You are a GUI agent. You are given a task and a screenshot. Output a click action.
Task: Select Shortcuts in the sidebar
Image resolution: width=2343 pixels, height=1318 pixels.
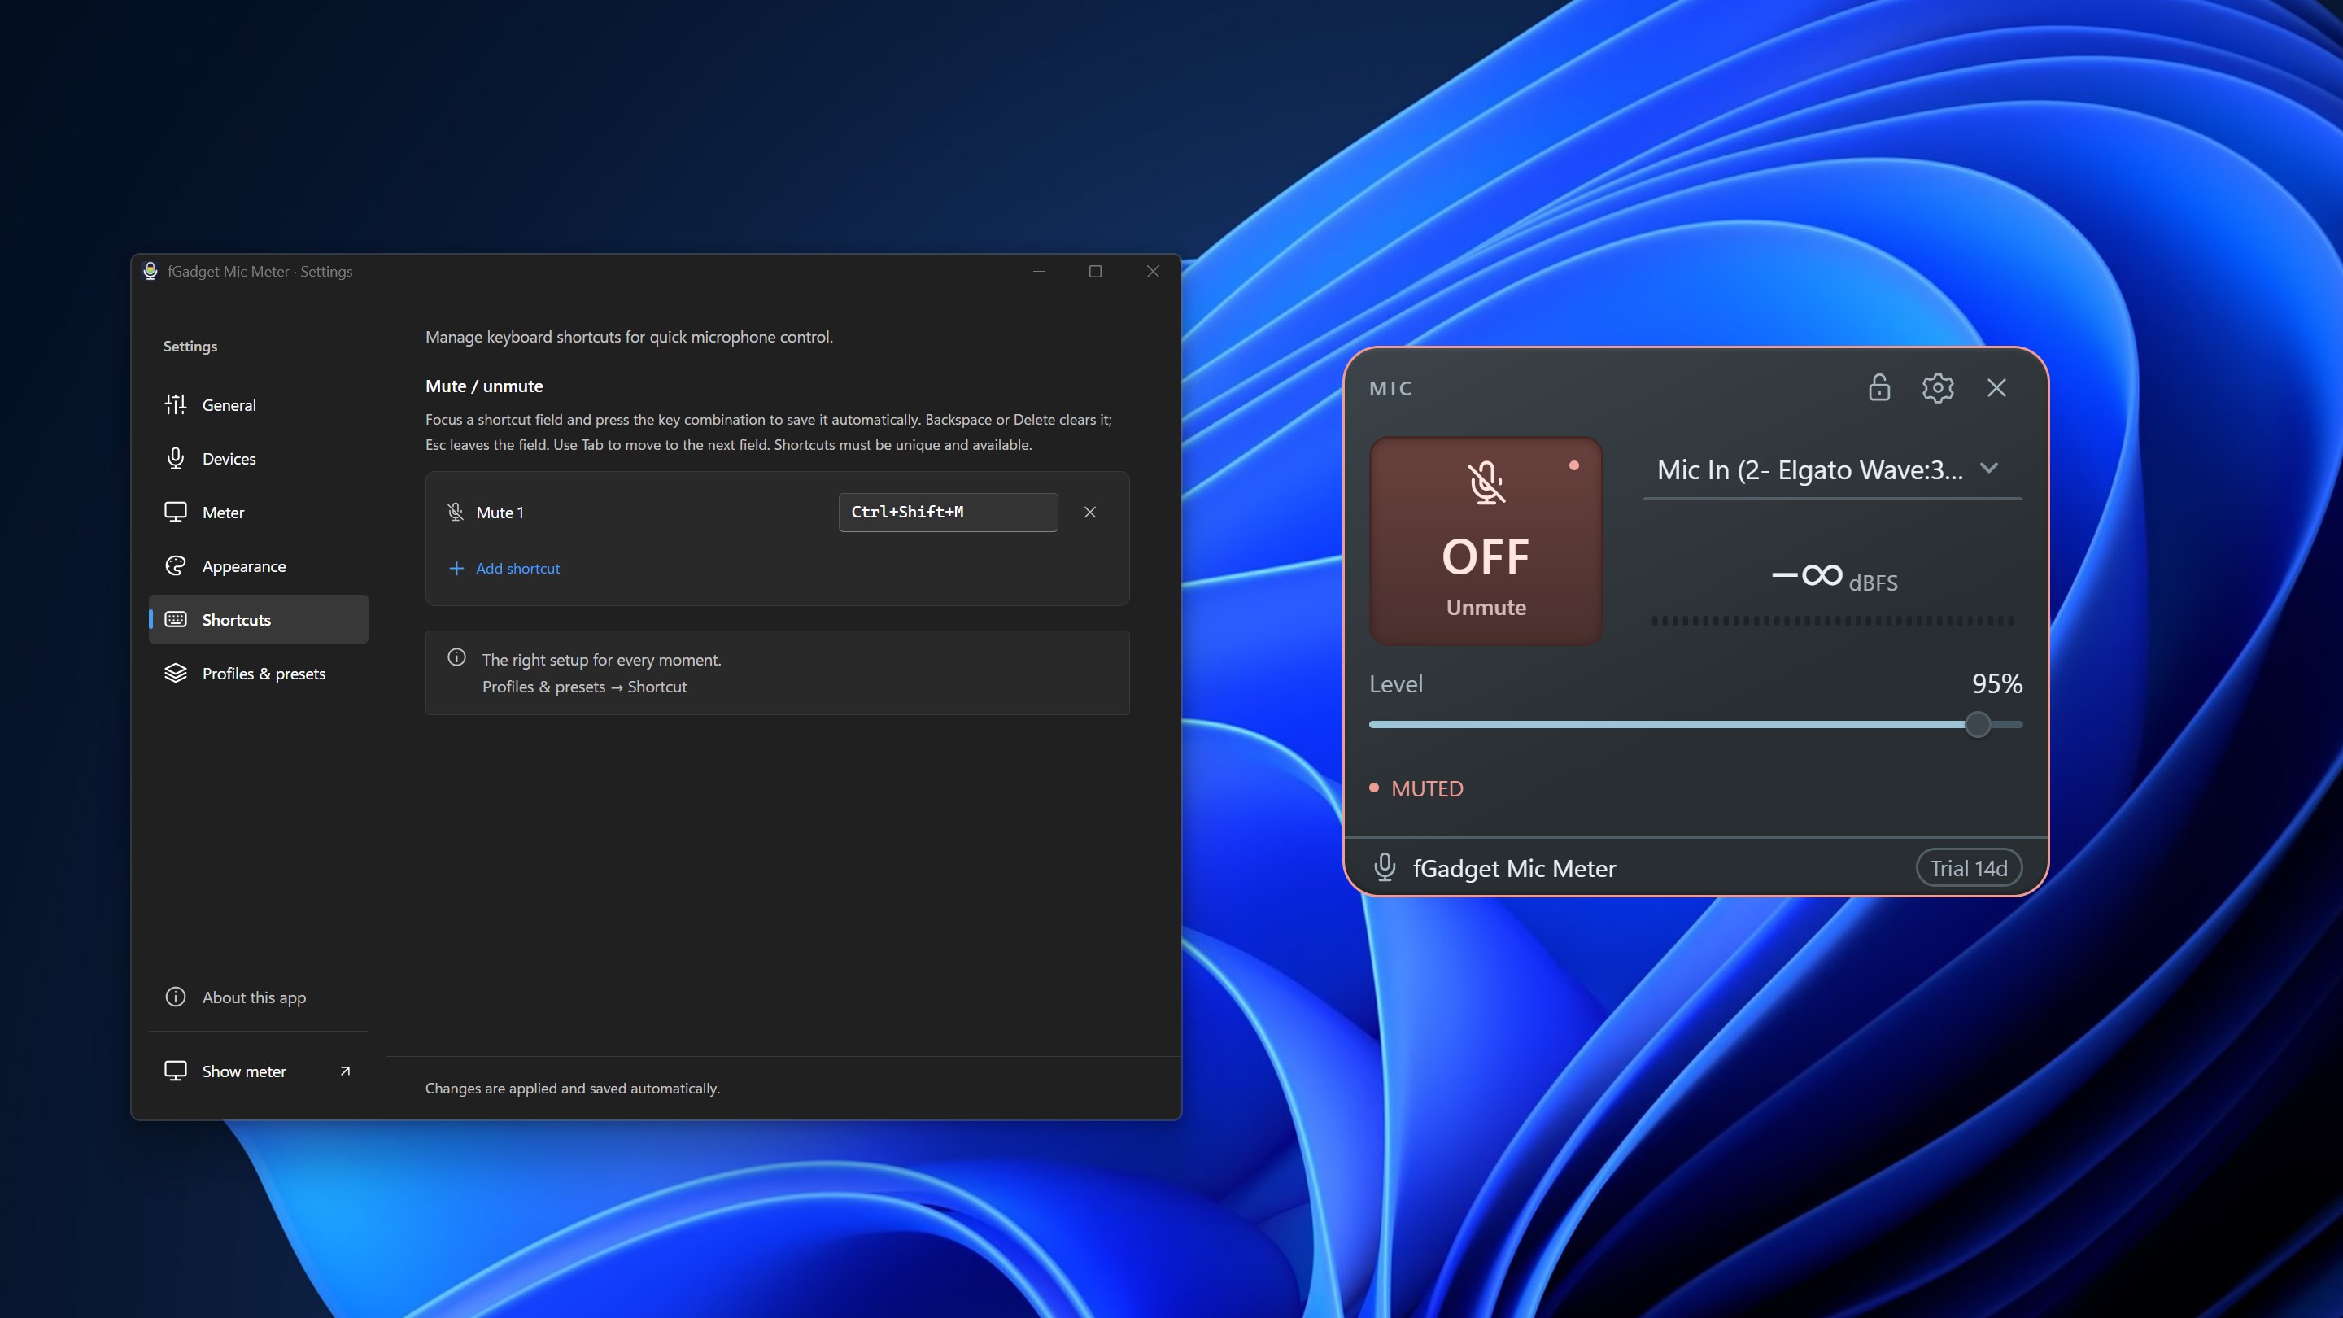click(259, 619)
